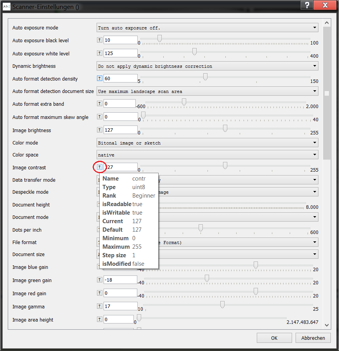Click info icon for Auto exposure black level

(99, 40)
